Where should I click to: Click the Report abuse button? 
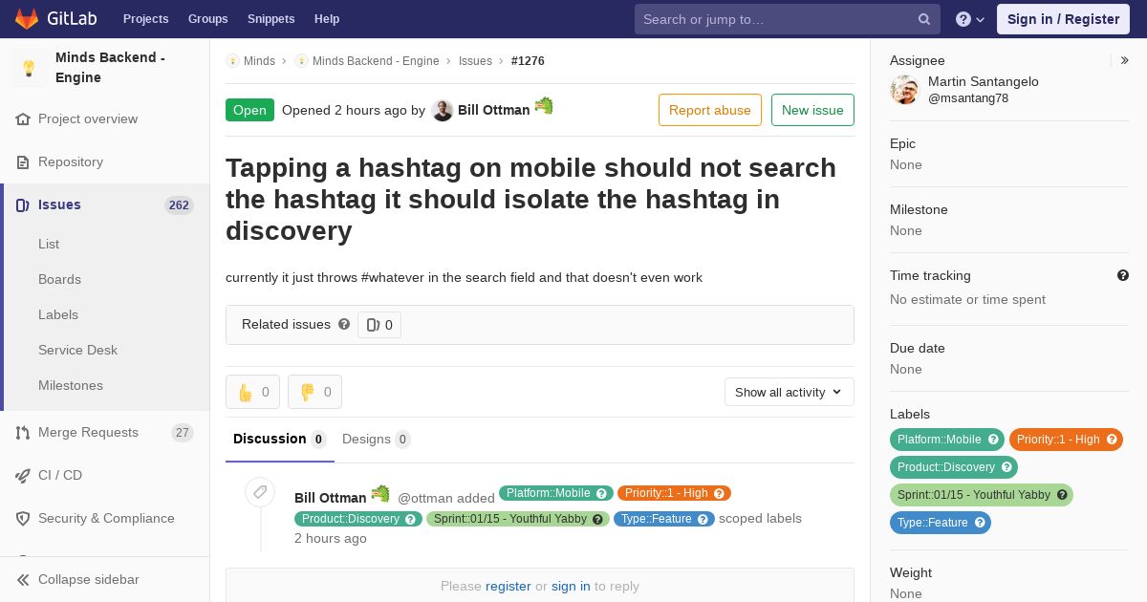(710, 110)
